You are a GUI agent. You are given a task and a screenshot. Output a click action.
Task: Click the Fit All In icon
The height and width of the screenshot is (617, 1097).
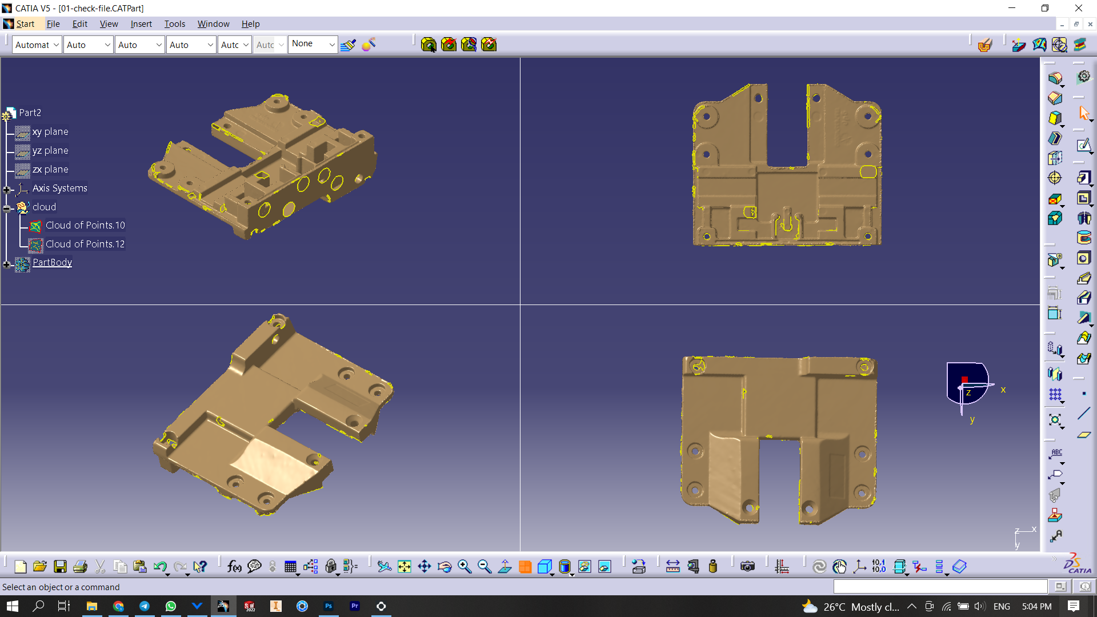(405, 566)
